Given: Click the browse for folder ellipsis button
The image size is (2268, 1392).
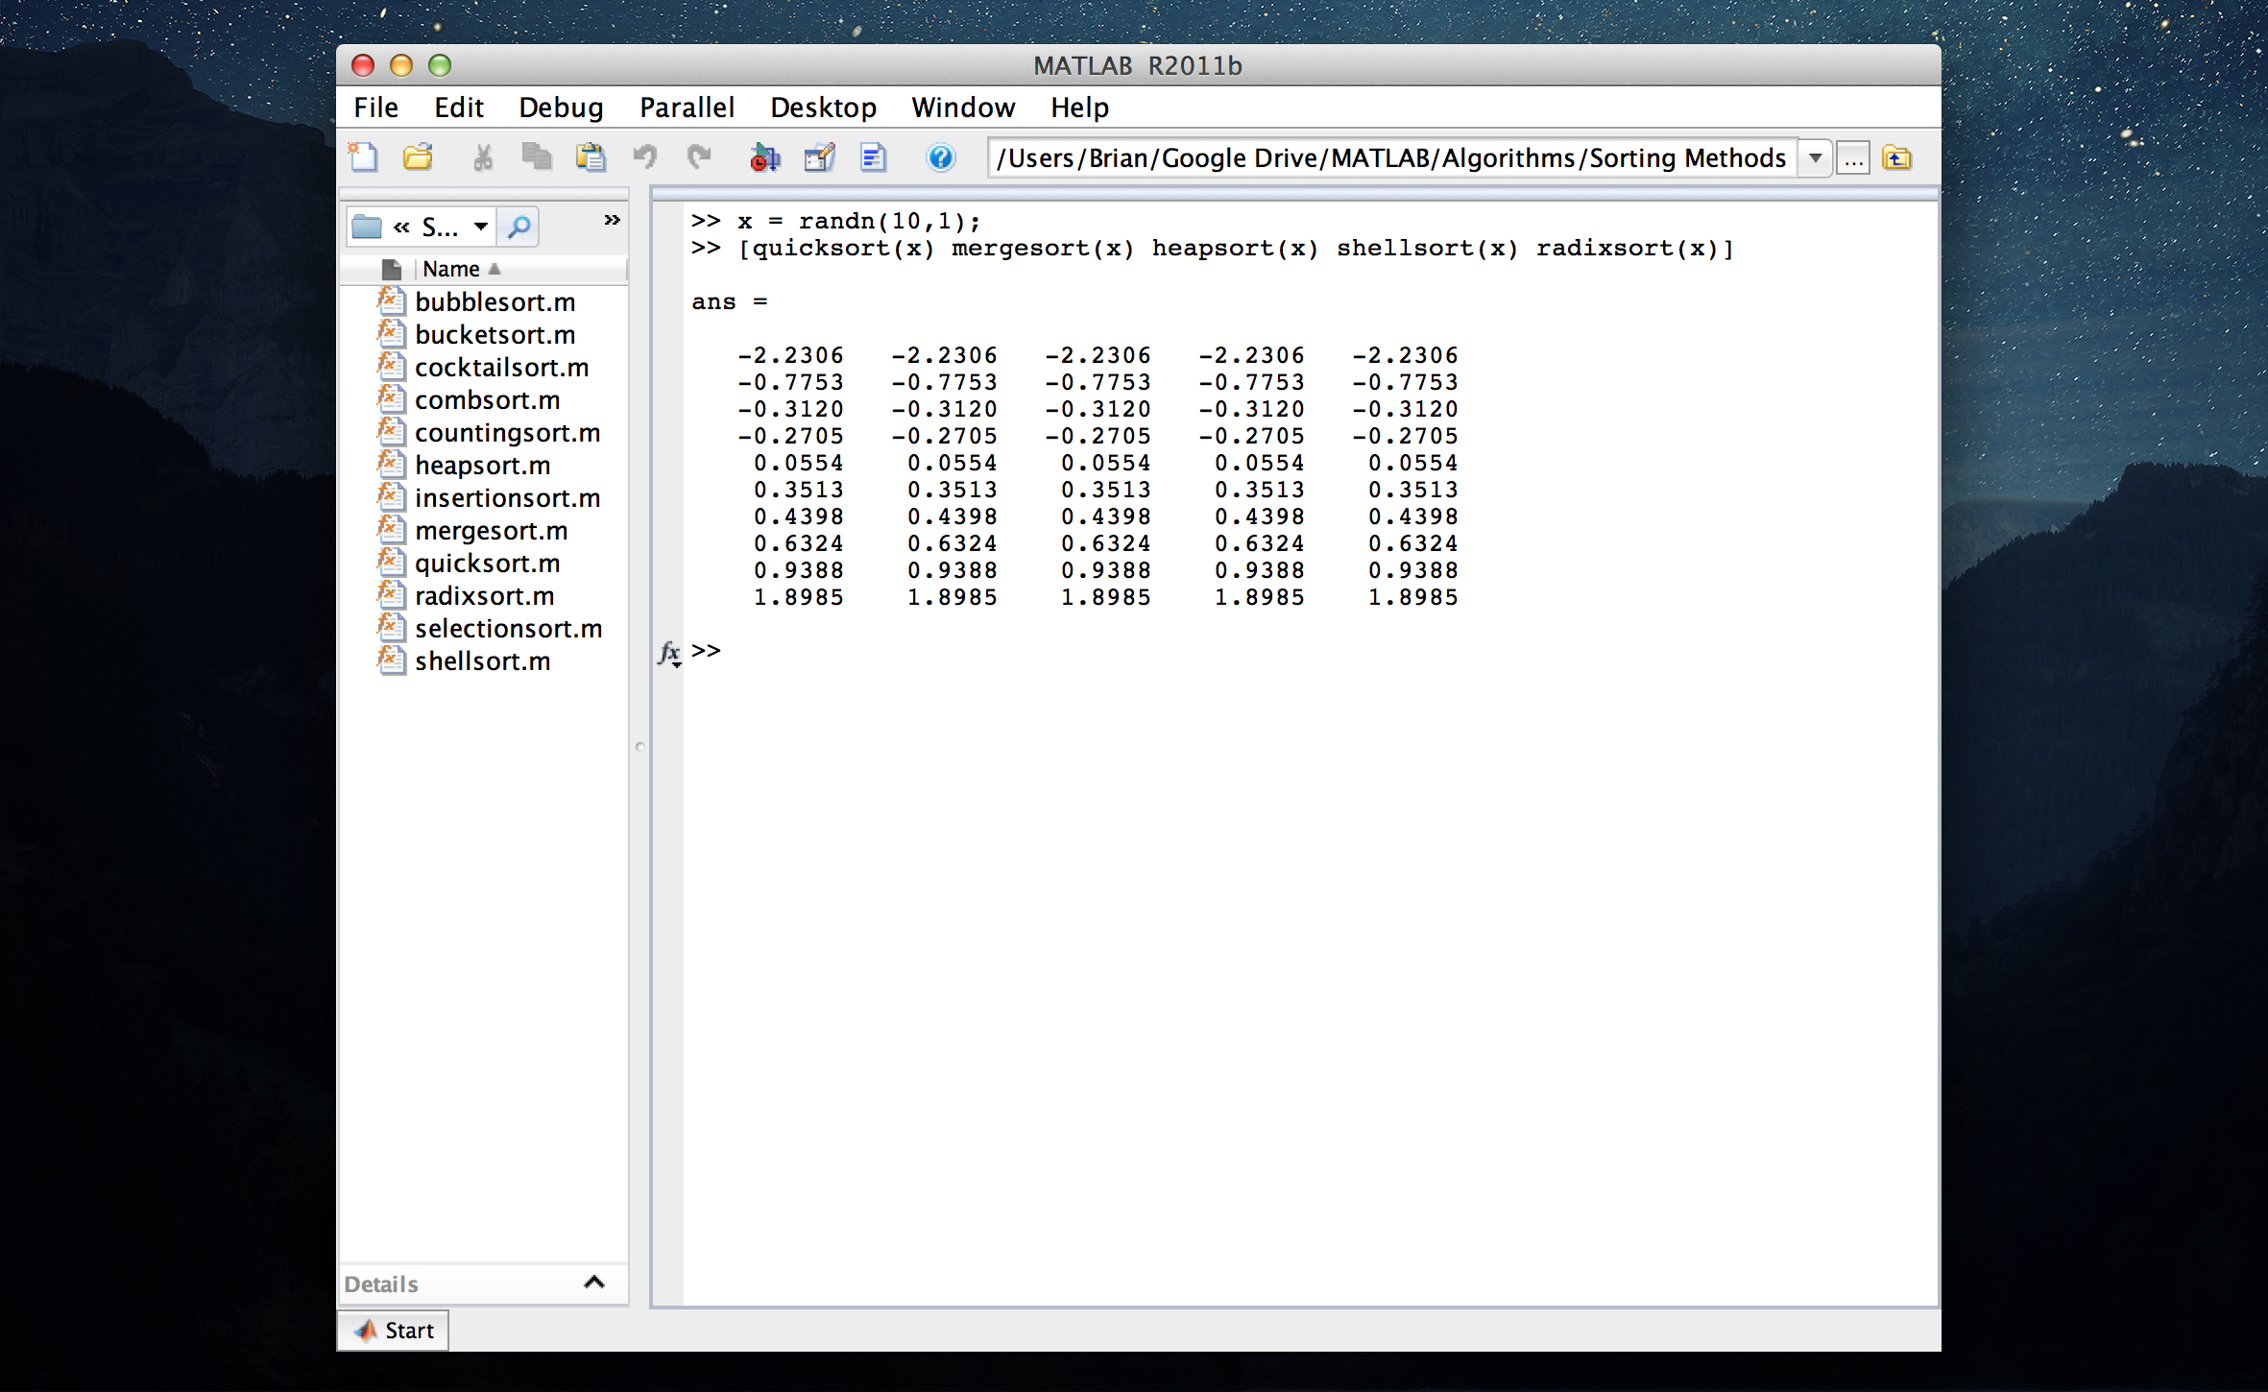Looking at the screenshot, I should tap(1853, 157).
